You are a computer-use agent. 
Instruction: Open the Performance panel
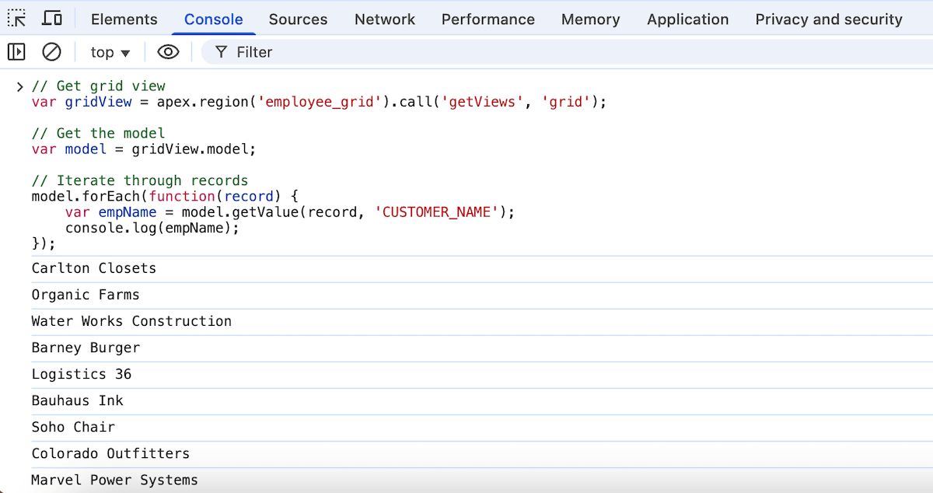(x=487, y=19)
